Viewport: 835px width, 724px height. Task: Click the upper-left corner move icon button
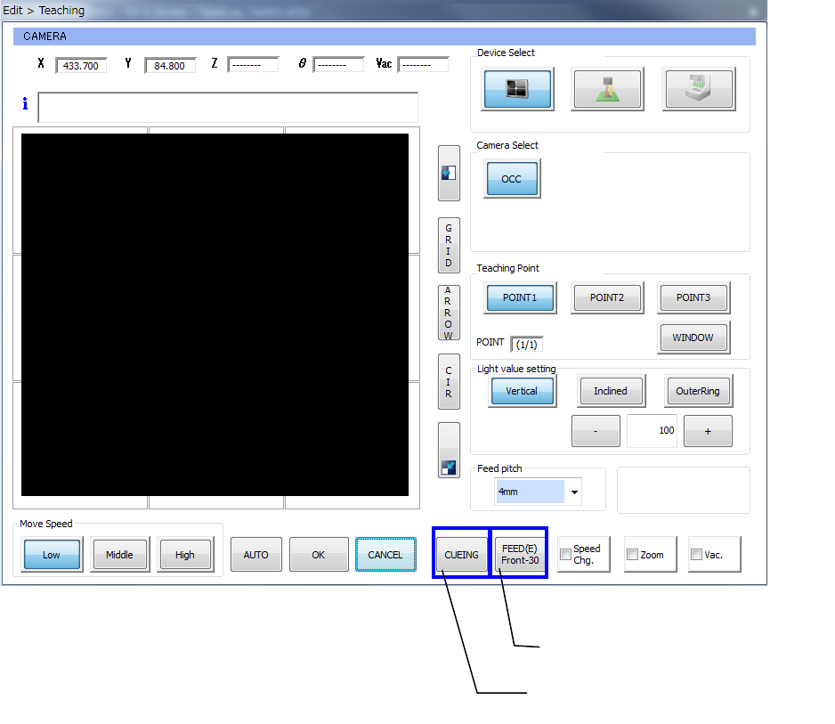449,173
